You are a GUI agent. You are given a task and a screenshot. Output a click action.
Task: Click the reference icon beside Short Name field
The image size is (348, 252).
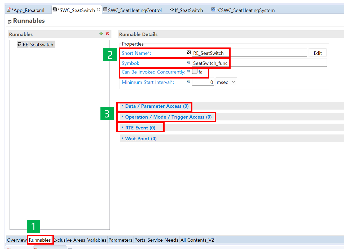(189, 53)
